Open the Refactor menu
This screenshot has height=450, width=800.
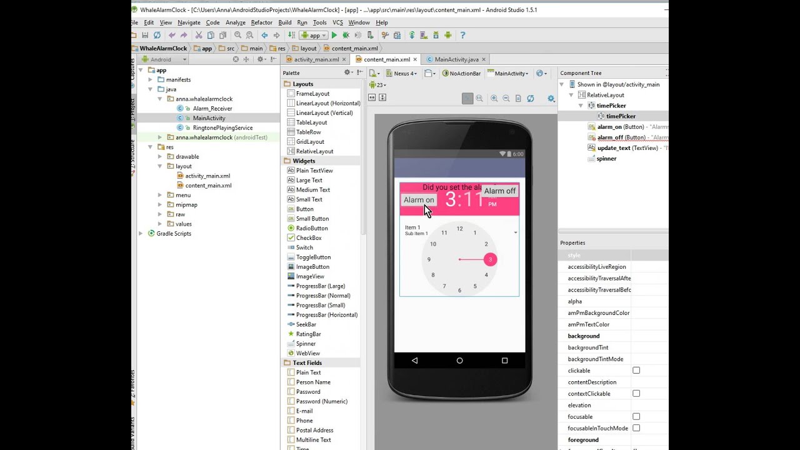coord(262,22)
